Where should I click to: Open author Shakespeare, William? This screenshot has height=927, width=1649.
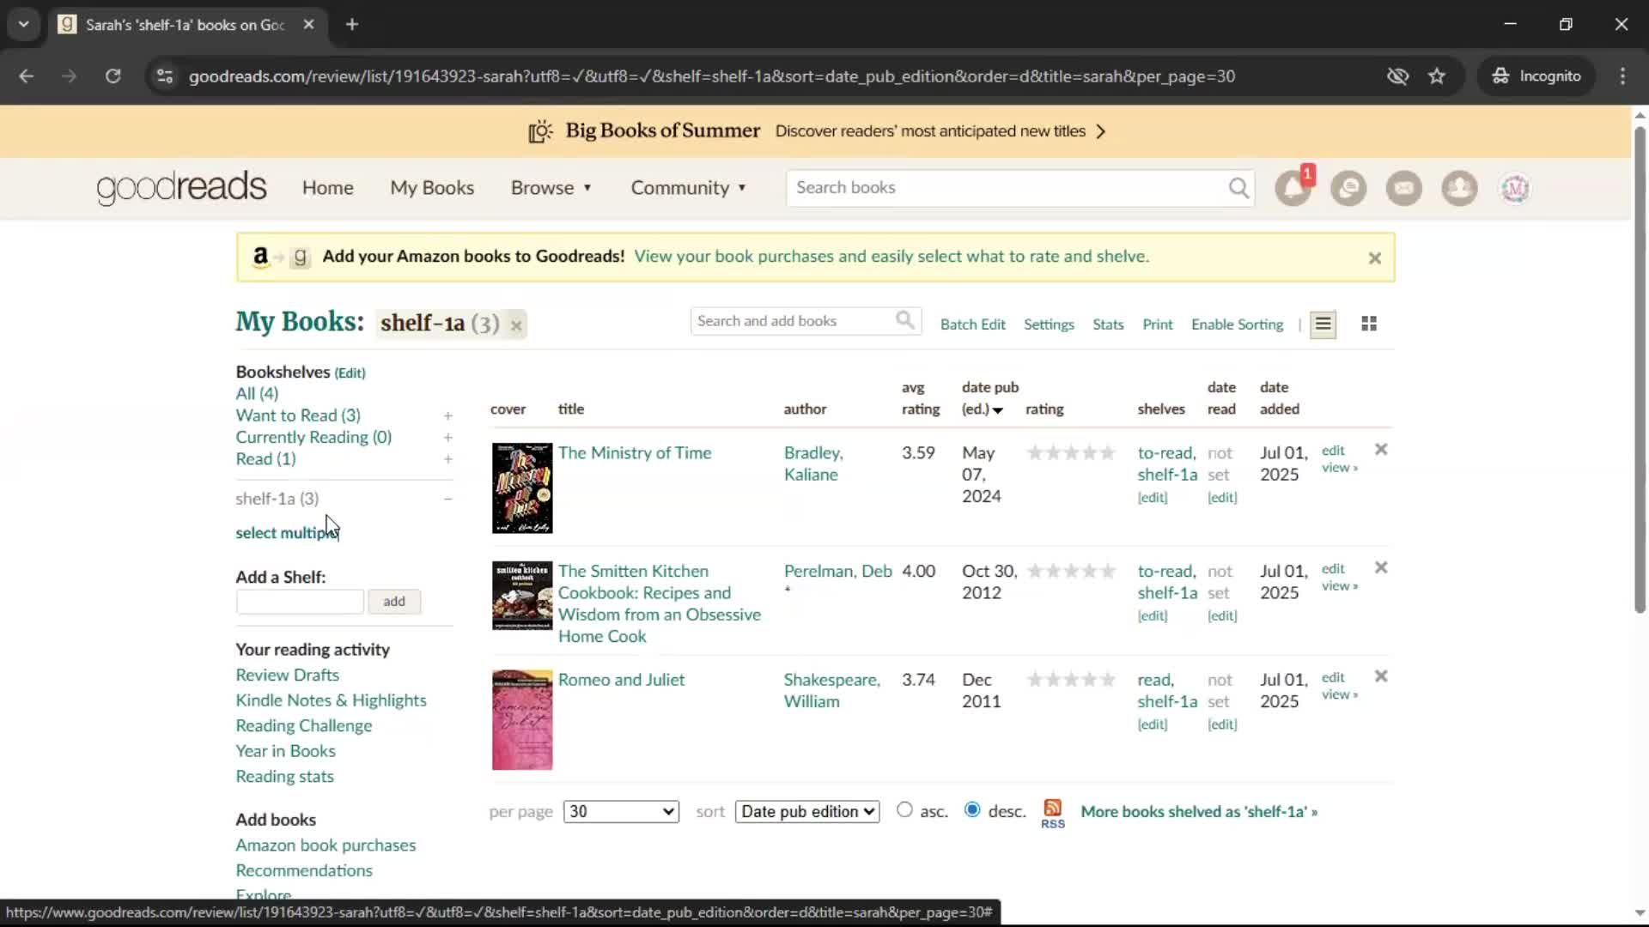tap(831, 690)
